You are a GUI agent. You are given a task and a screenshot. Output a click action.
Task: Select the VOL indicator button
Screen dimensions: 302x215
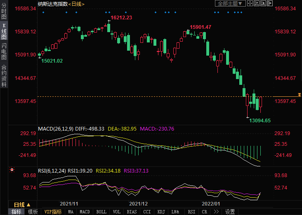click(x=117, y=212)
